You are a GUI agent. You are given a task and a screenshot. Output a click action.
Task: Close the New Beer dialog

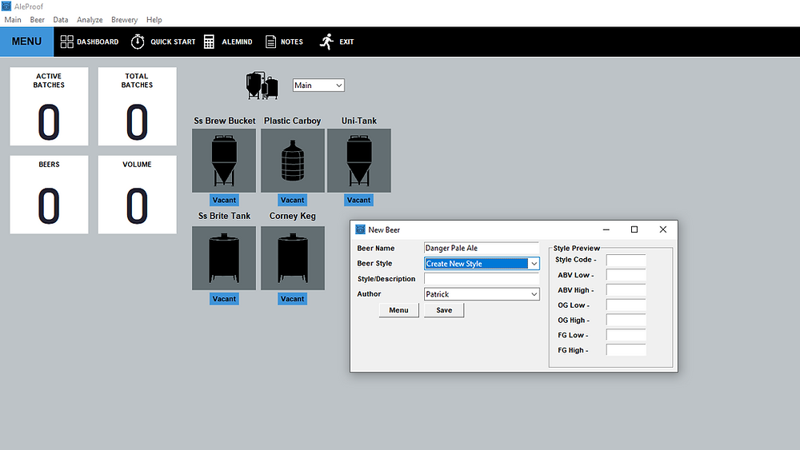click(662, 229)
